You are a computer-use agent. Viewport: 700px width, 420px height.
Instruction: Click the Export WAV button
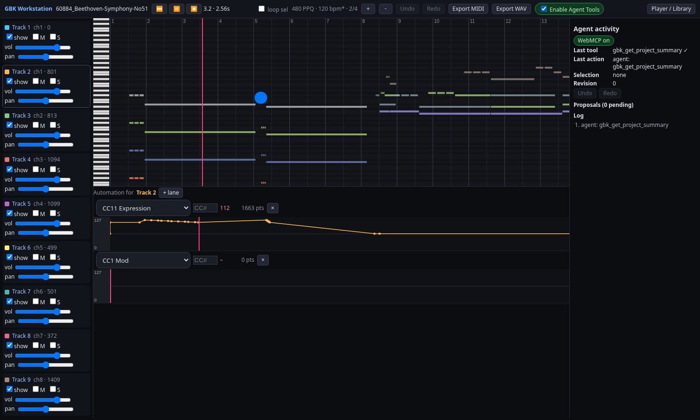[511, 9]
